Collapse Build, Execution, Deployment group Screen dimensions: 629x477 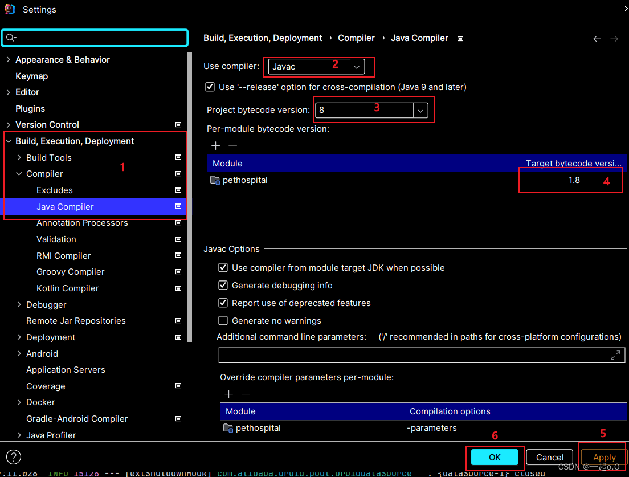click(x=9, y=141)
